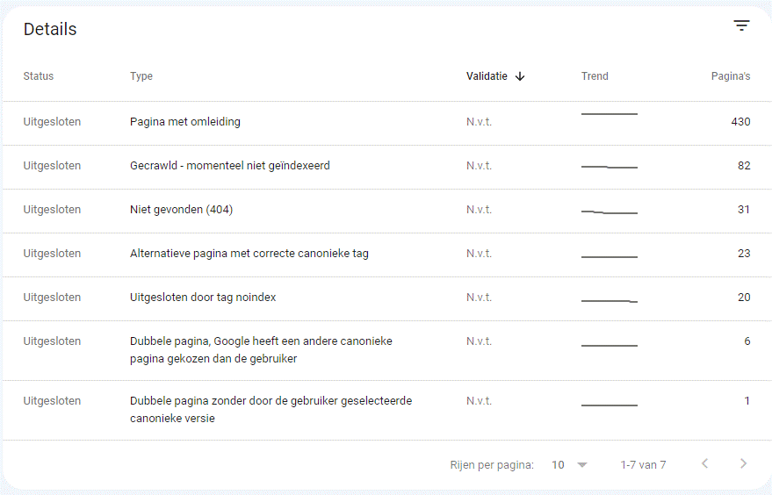Click page count 20
This screenshot has width=772, height=495.
click(744, 298)
